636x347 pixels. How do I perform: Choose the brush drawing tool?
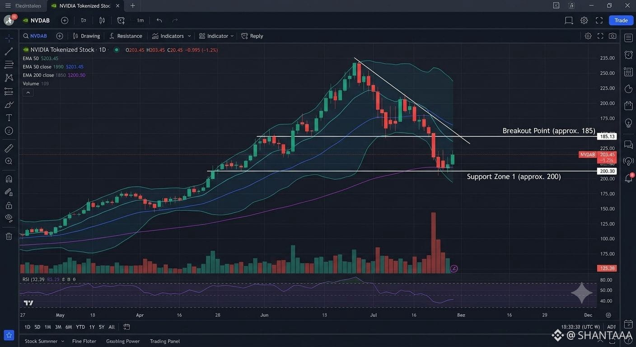pos(9,104)
